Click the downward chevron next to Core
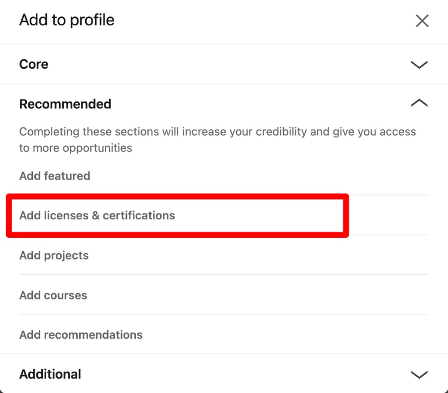Image resolution: width=448 pixels, height=393 pixels. tap(419, 65)
